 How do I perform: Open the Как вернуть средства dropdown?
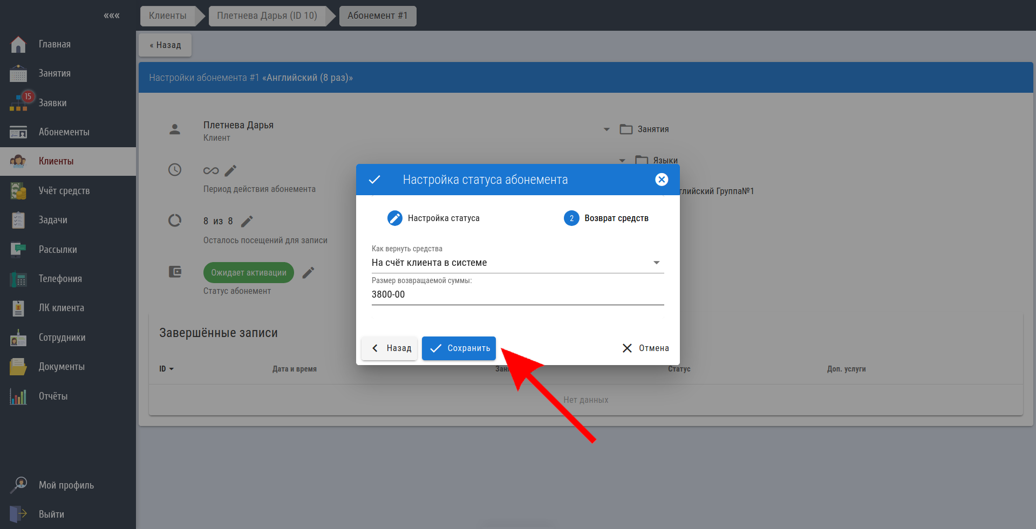518,263
